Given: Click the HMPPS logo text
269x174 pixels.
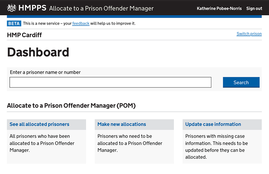Looking at the screenshot, I should click(32, 8).
